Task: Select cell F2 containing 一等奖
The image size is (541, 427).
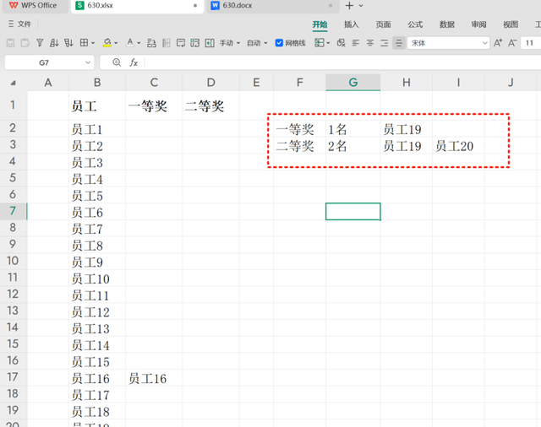Action: coord(299,128)
